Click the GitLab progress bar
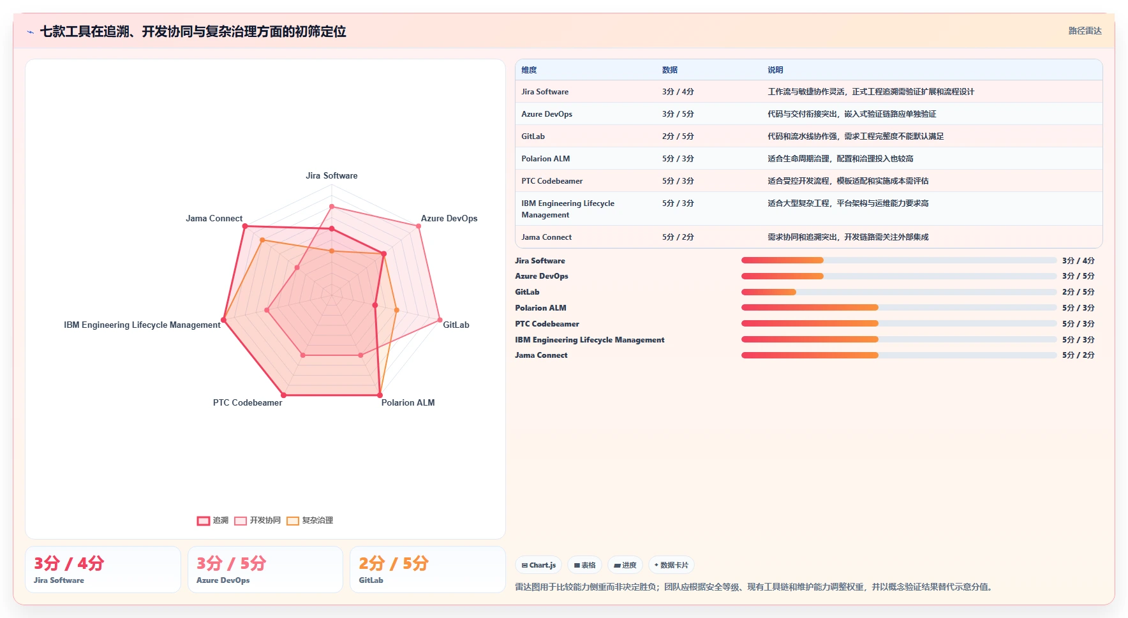This screenshot has width=1128, height=618. click(898, 292)
